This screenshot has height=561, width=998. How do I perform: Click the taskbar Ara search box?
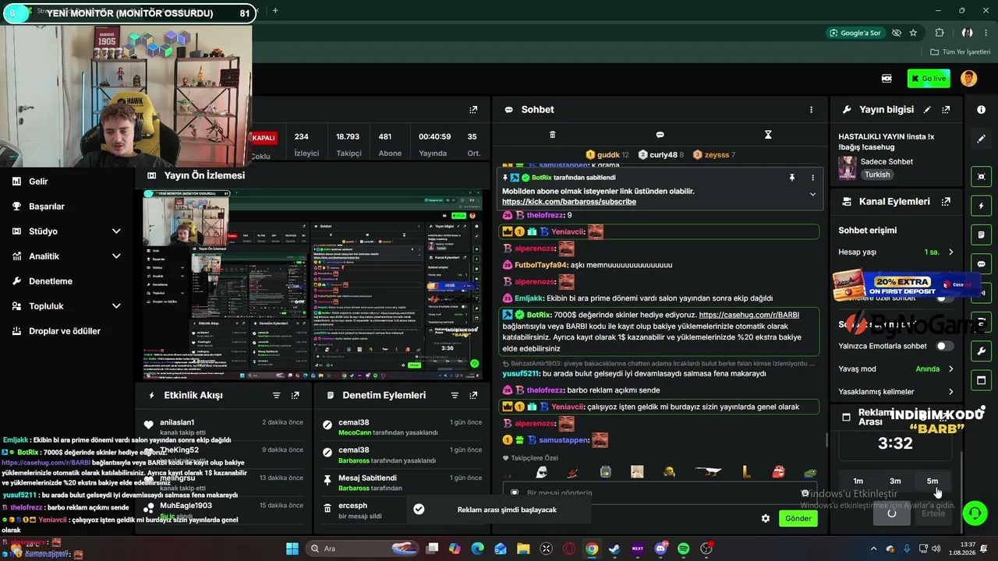pyautogui.click(x=361, y=549)
